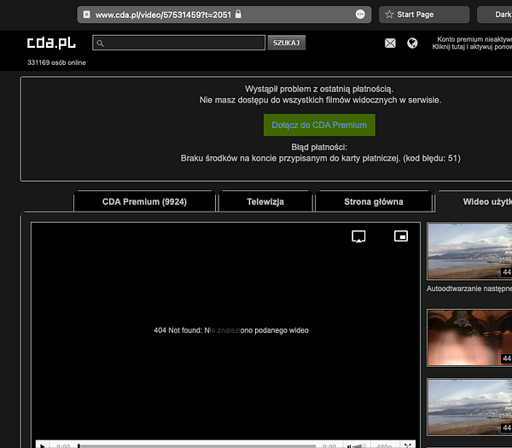Click the SZUKAJ search button

287,43
